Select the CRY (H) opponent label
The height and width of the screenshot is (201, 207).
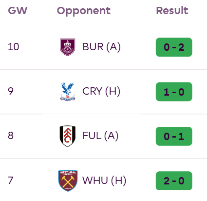[101, 92]
